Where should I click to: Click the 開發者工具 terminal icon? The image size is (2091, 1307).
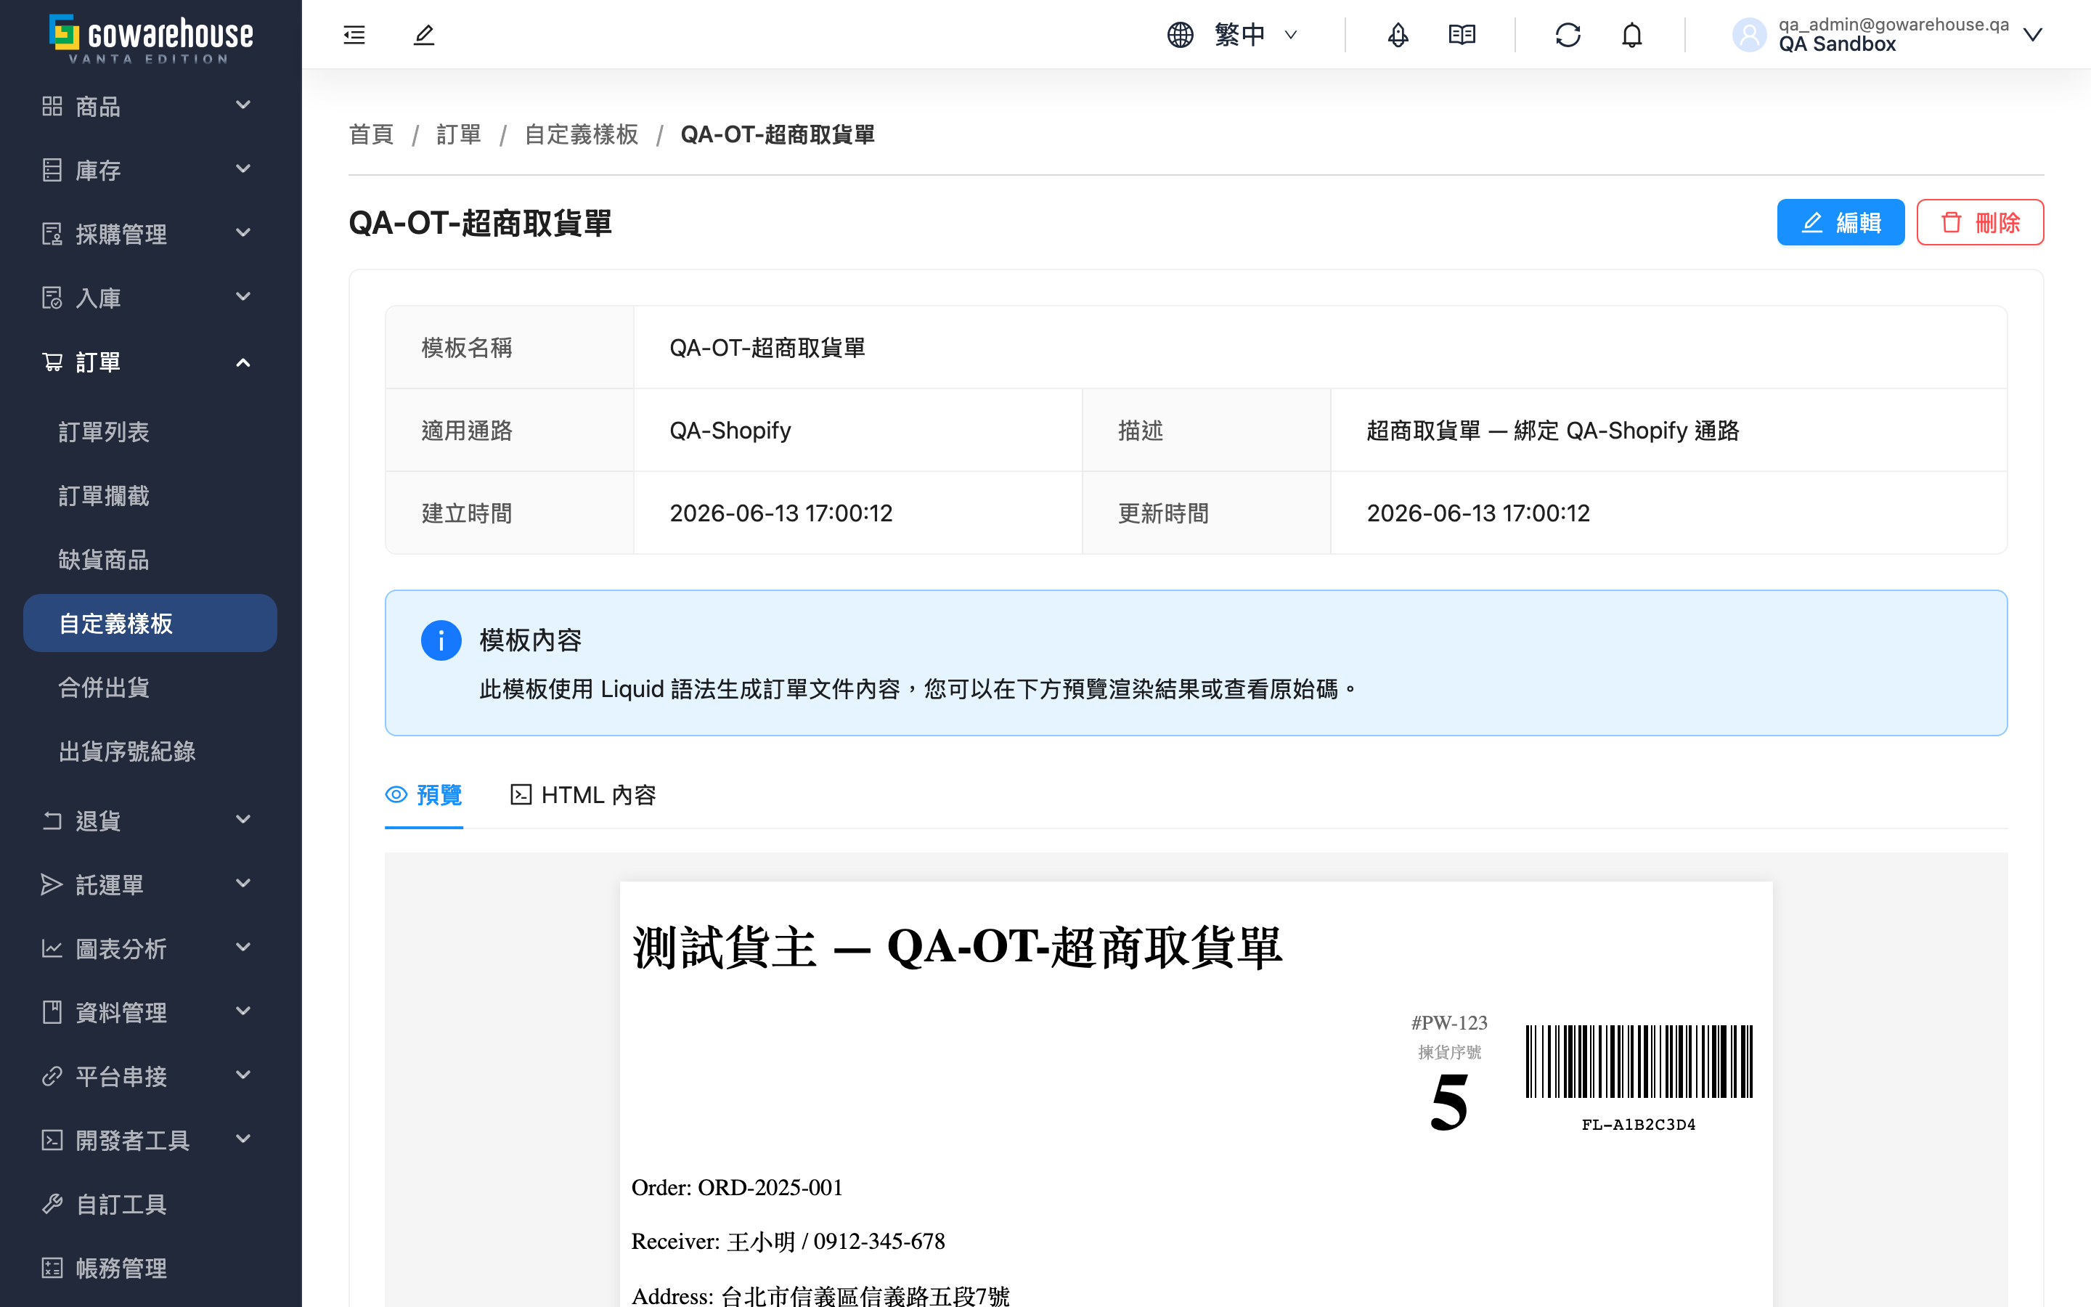[x=52, y=1139]
